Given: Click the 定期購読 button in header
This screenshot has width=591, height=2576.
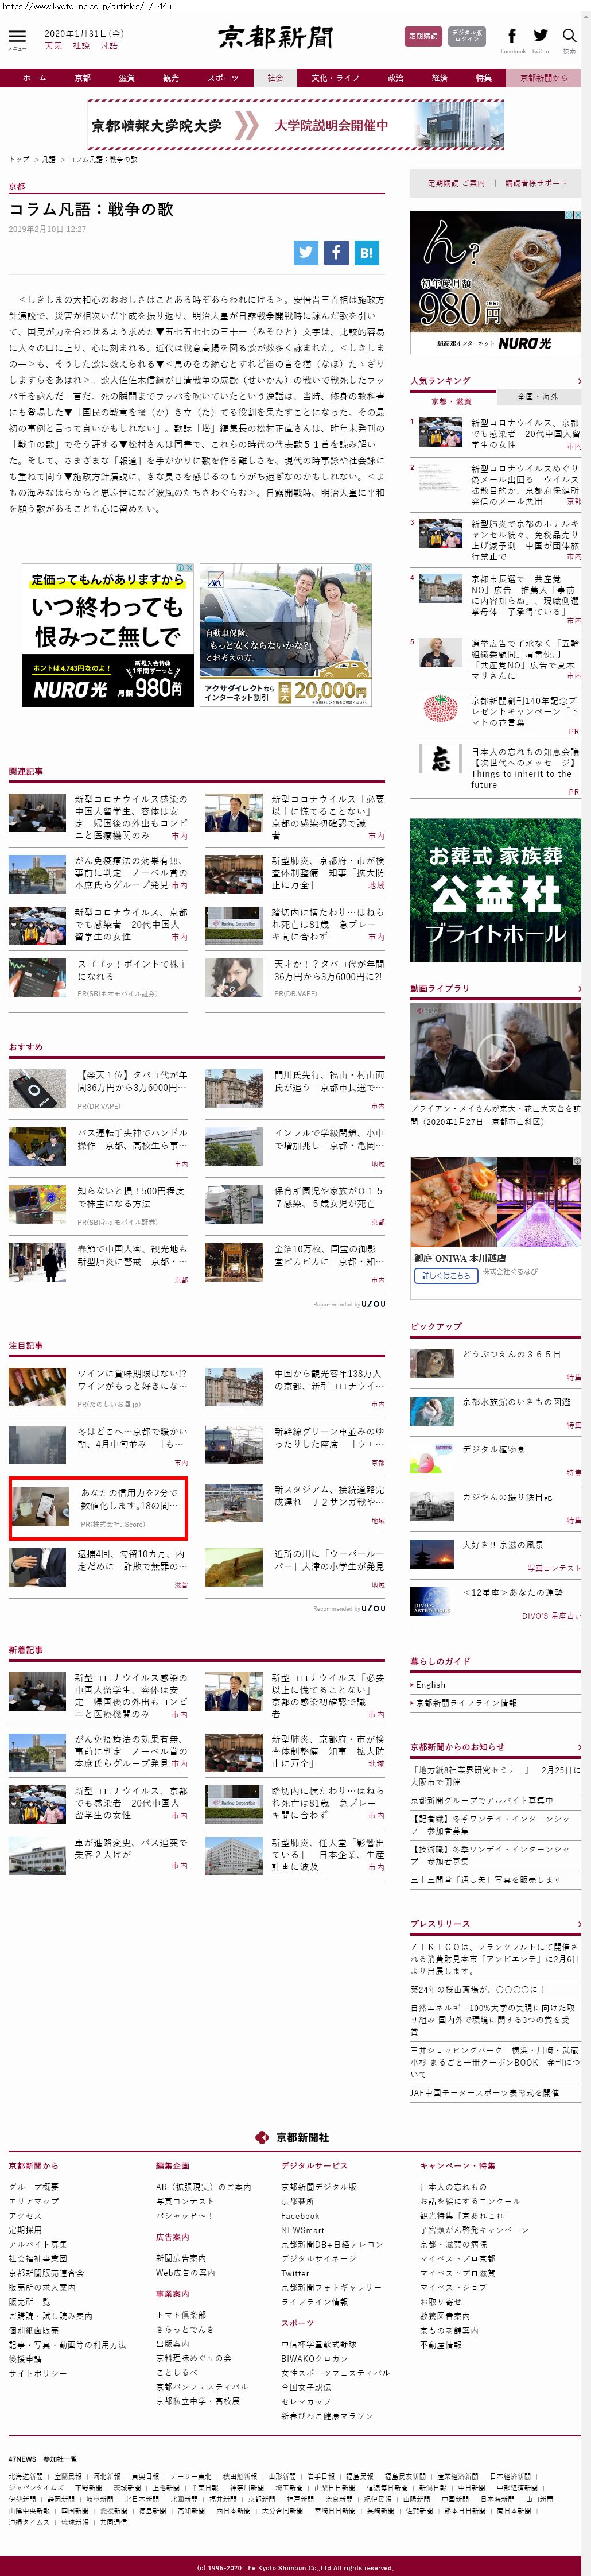Looking at the screenshot, I should pyautogui.click(x=423, y=36).
